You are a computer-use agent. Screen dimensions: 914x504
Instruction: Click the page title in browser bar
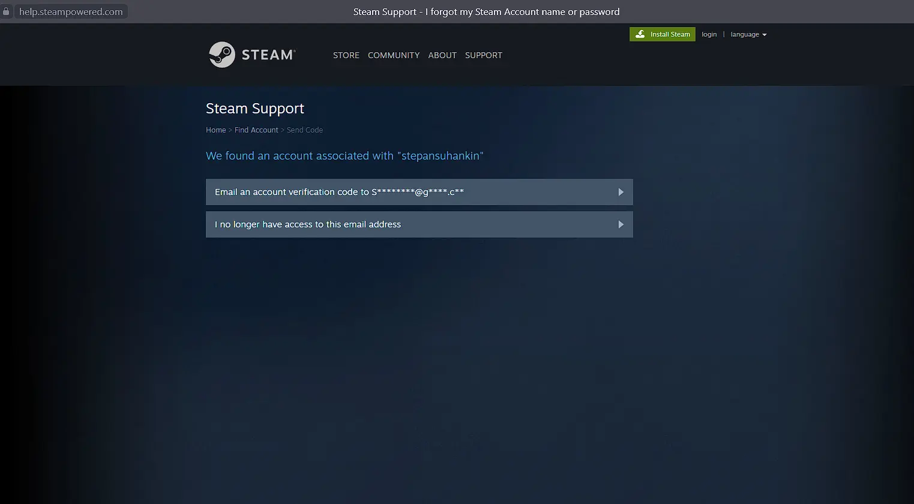coord(486,11)
